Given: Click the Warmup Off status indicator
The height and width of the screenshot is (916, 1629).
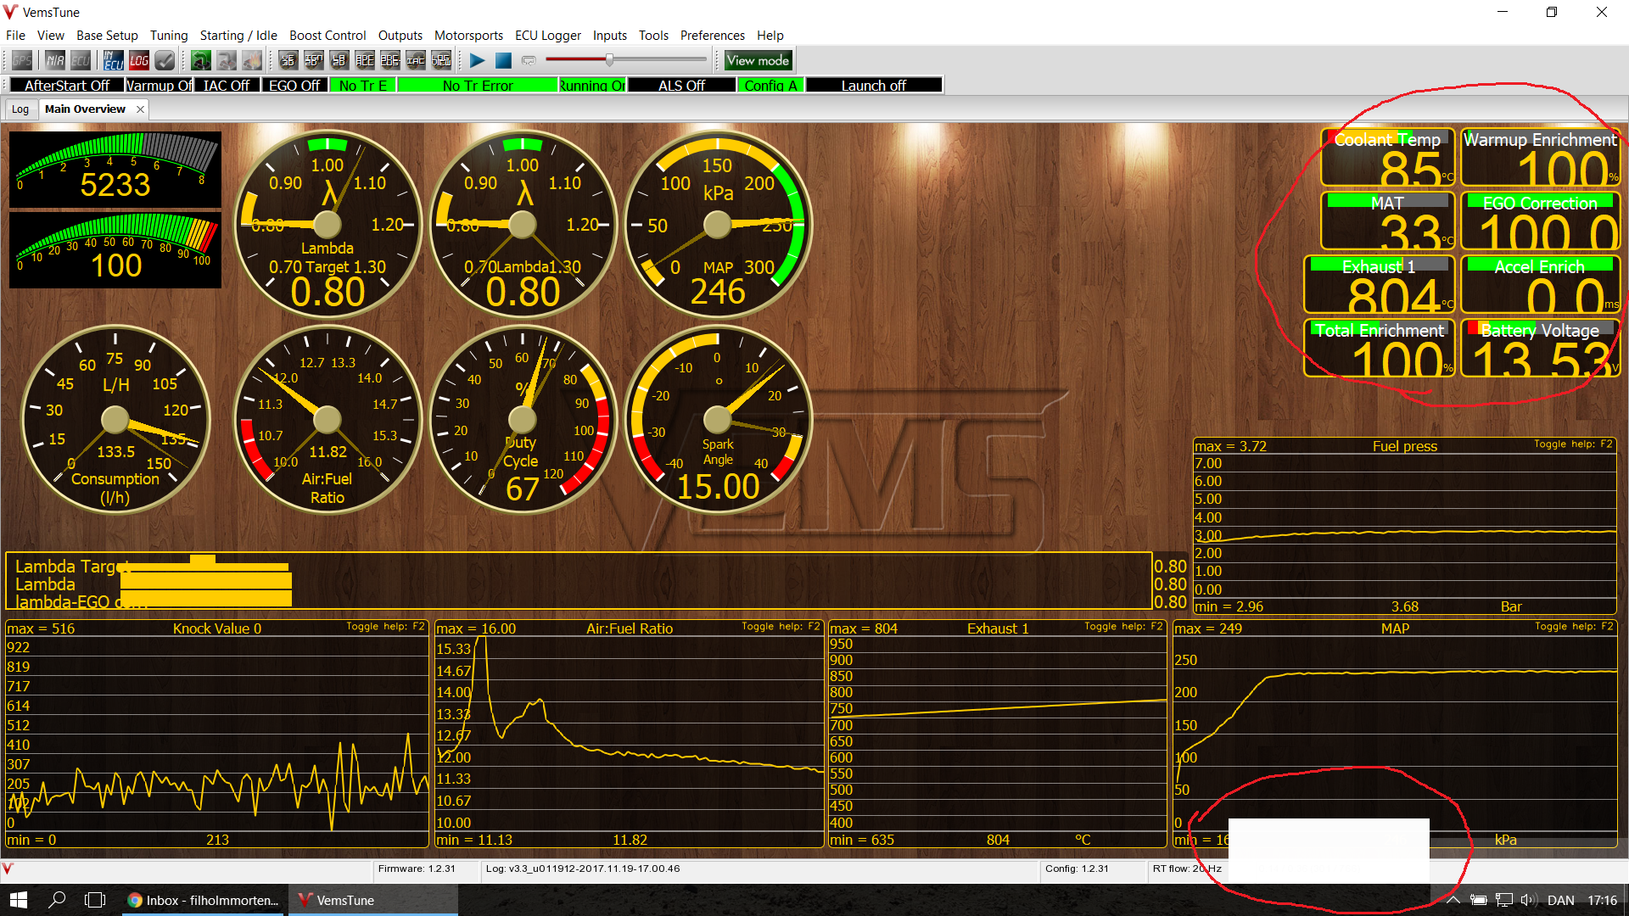Looking at the screenshot, I should pyautogui.click(x=160, y=85).
